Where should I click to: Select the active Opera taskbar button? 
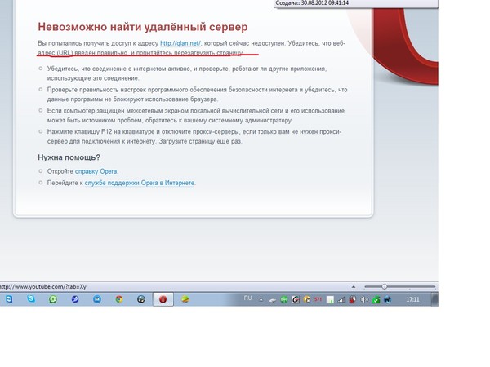point(163,299)
